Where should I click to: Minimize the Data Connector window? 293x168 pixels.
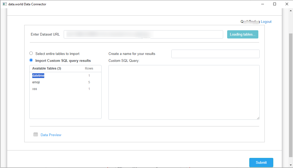coord(262,4)
